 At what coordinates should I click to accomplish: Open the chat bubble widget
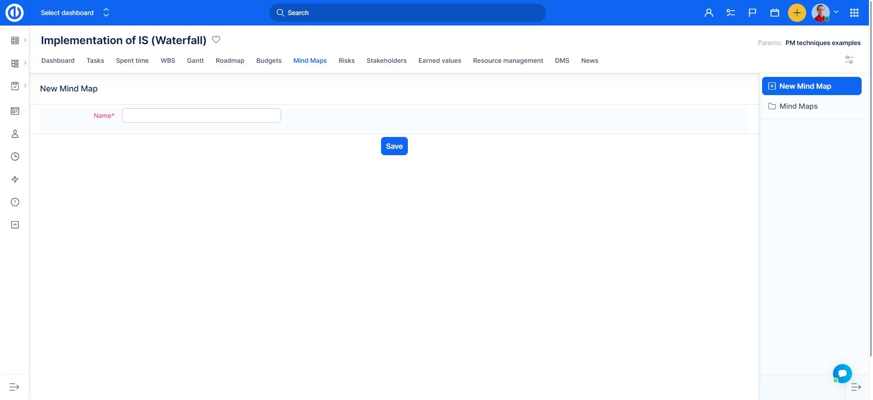[842, 374]
